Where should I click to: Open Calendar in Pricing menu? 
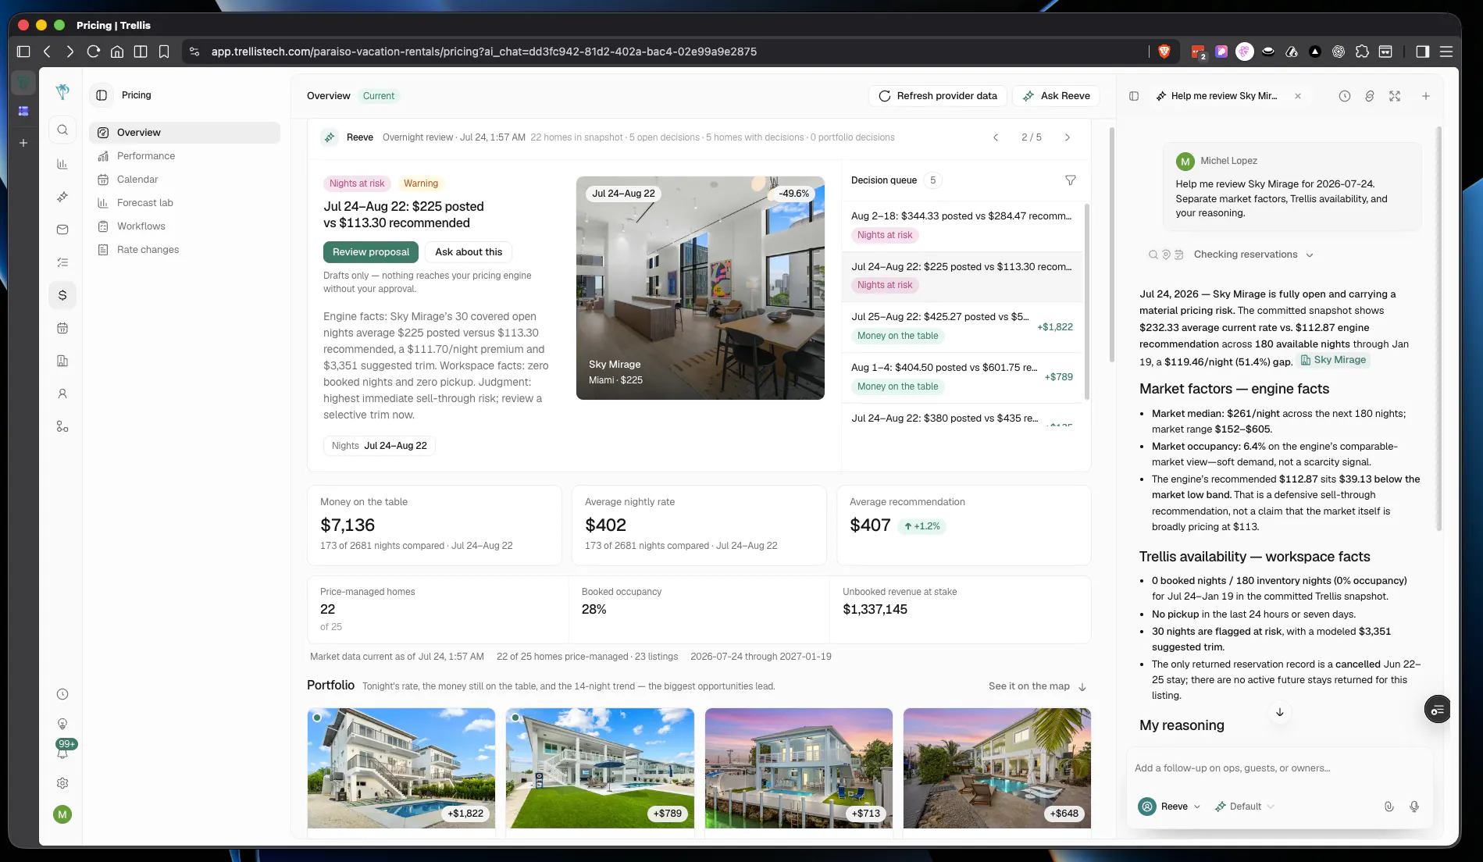pyautogui.click(x=184, y=180)
